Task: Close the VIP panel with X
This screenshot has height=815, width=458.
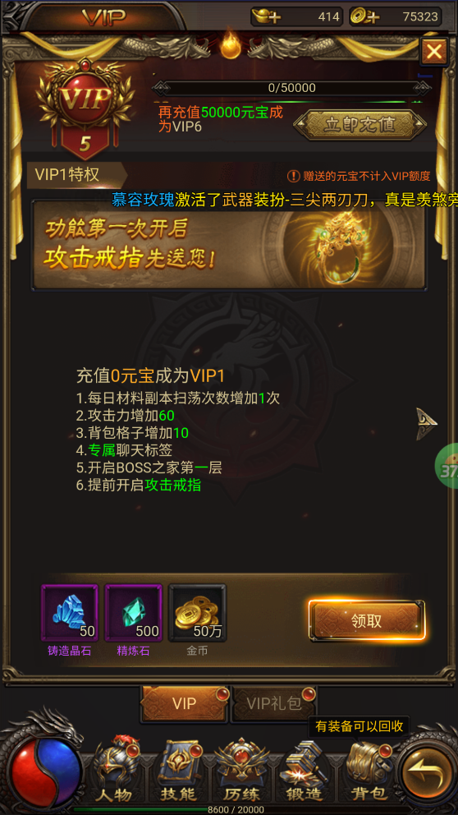Action: [x=434, y=52]
